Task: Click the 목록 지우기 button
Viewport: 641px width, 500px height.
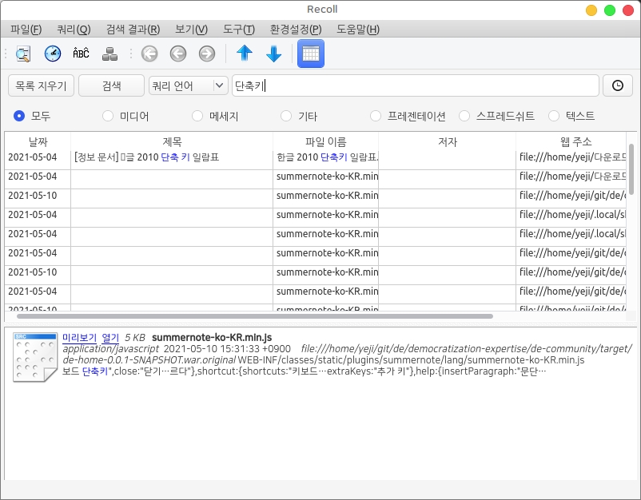Action: (42, 85)
